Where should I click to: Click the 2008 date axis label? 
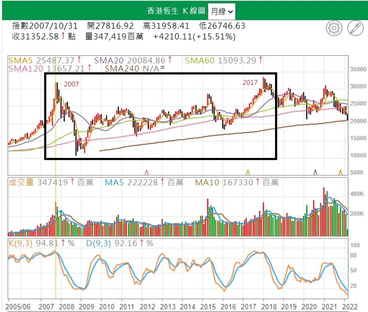67,307
